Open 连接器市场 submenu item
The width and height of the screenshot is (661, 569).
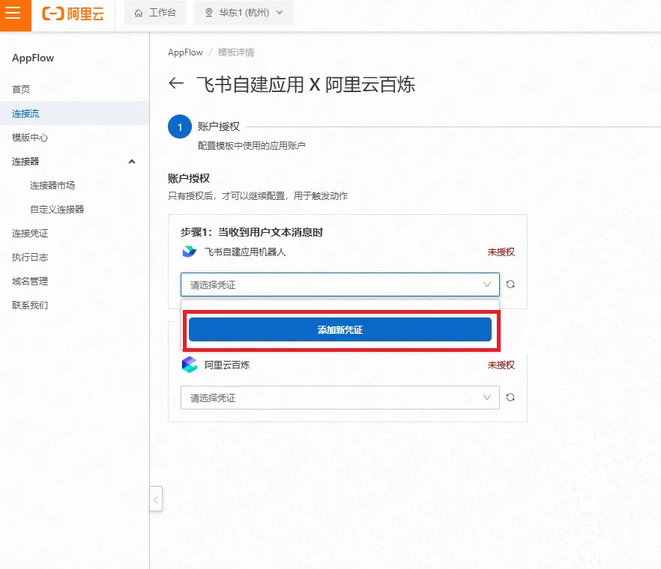coord(52,186)
